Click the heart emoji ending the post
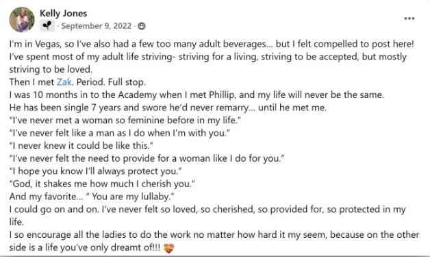This screenshot has width=430, height=257. (168, 248)
